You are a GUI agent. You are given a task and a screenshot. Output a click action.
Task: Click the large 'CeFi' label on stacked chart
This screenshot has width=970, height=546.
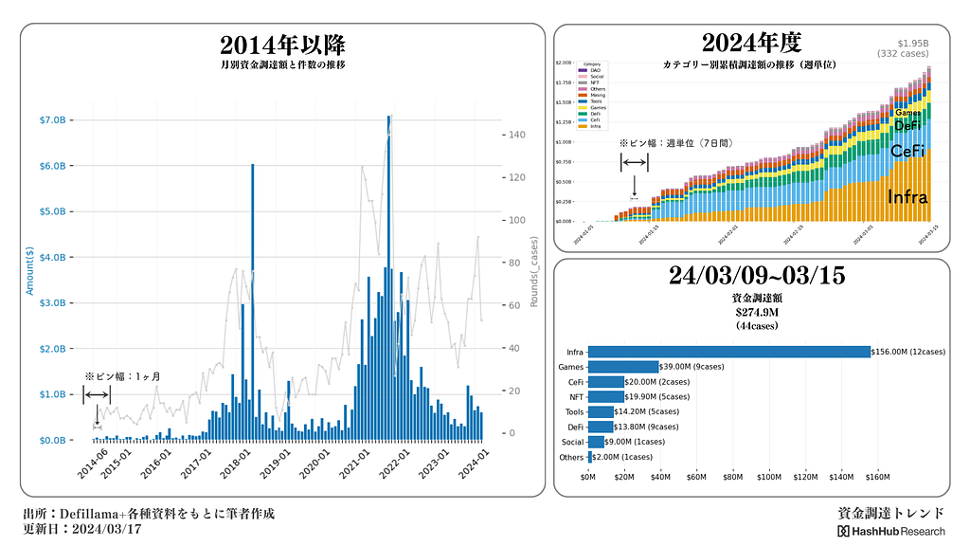[907, 151]
